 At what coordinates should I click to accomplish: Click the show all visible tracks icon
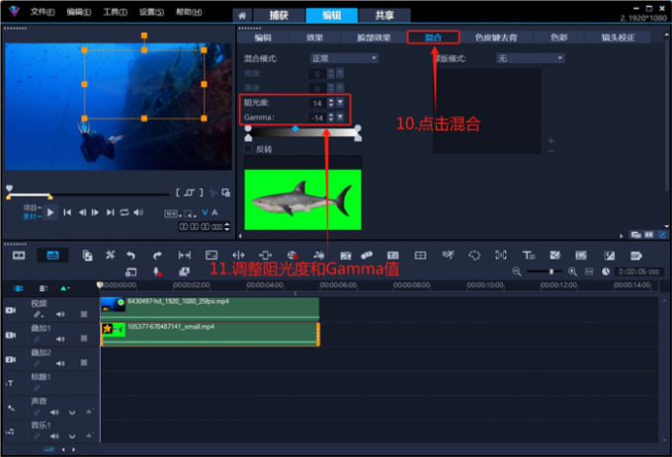click(18, 288)
